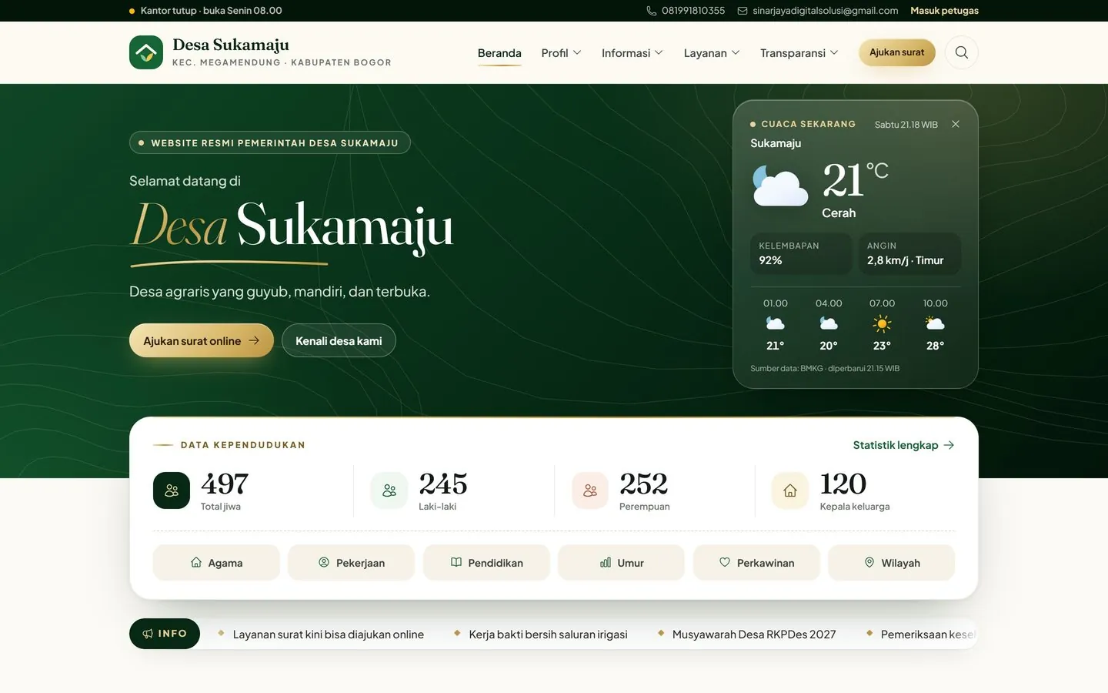Image resolution: width=1108 pixels, height=693 pixels.
Task: Click the Data Kependudukan heading
Action: tap(243, 445)
